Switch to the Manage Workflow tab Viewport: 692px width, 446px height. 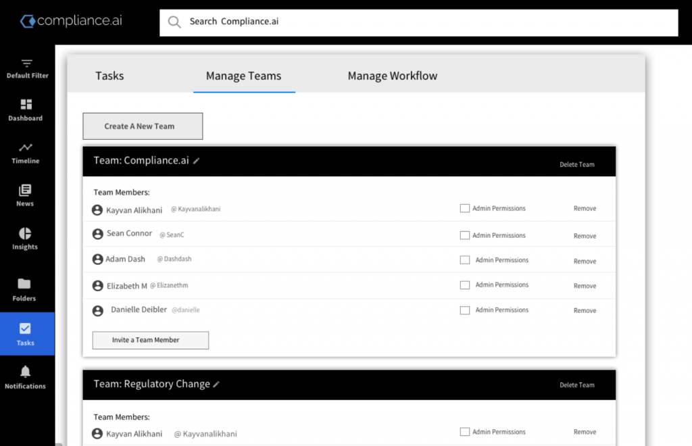click(x=392, y=76)
